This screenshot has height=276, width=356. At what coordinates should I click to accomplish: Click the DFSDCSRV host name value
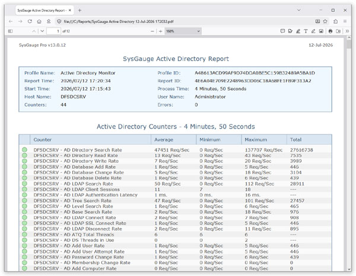pyautogui.click(x=74, y=97)
